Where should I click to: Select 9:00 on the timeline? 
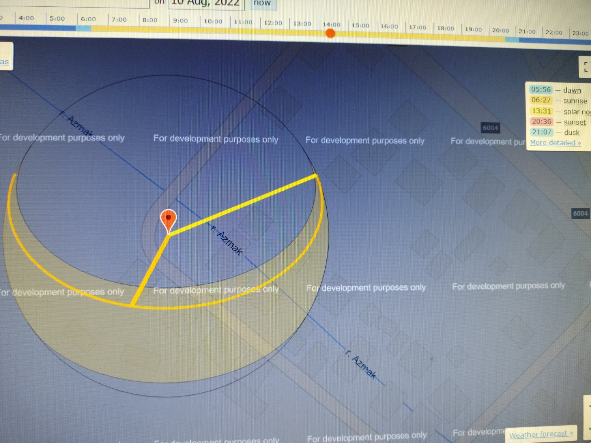tap(181, 21)
